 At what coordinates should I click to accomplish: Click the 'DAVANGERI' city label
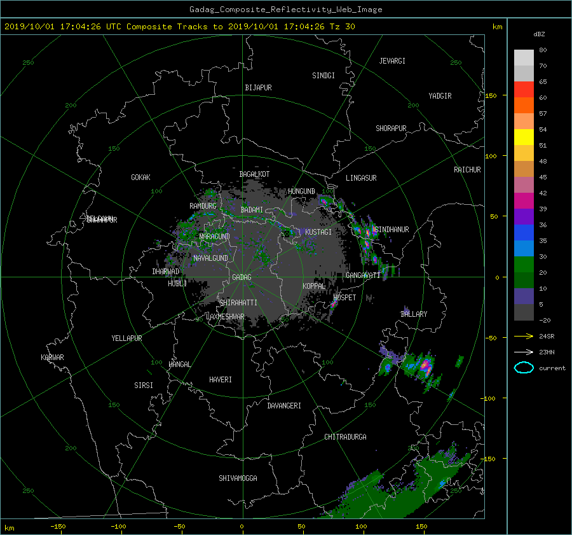(x=284, y=406)
